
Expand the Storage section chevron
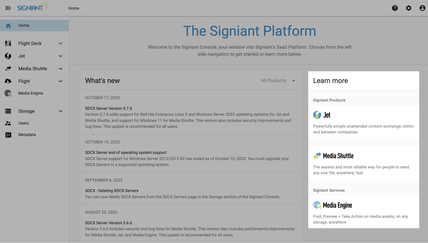point(60,111)
